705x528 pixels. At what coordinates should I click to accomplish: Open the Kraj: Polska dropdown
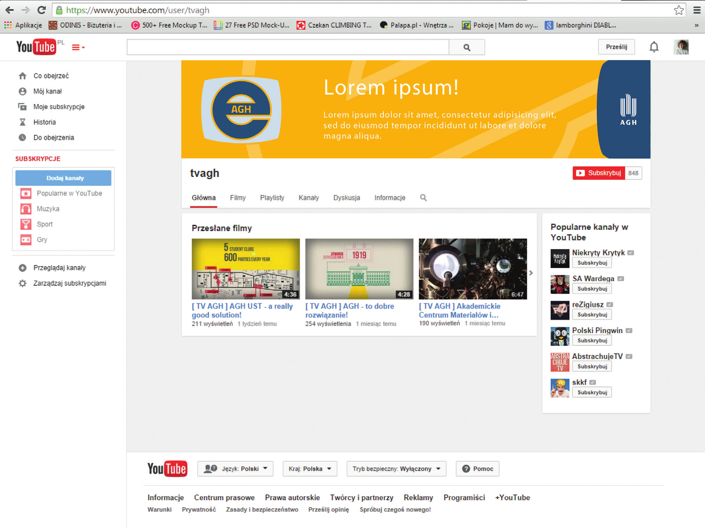pos(310,469)
